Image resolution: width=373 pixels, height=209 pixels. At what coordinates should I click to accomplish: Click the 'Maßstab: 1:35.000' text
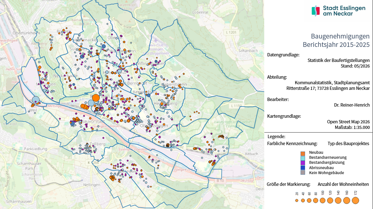tap(352, 128)
